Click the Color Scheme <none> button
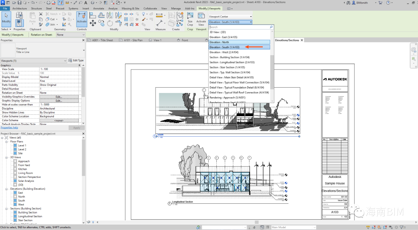 tap(59, 120)
